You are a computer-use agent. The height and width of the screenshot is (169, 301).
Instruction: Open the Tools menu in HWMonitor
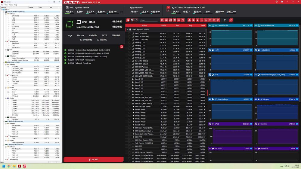[x=11, y=5]
